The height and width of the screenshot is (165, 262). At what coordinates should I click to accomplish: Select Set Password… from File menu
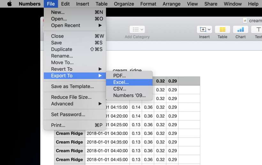[68, 114]
